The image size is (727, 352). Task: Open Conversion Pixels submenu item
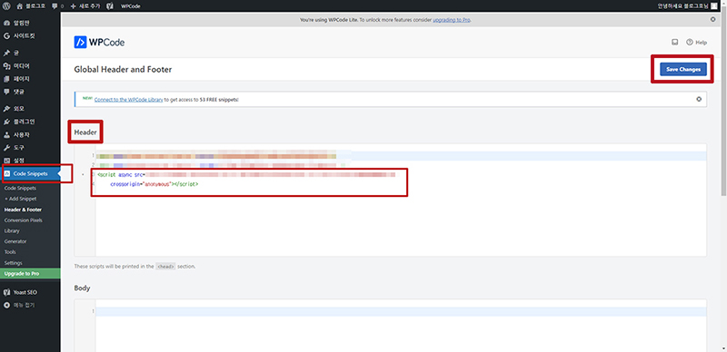pos(24,220)
